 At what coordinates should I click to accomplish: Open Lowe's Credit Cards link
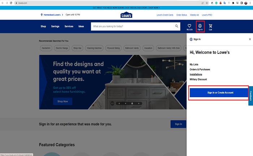(x=165, y=15)
